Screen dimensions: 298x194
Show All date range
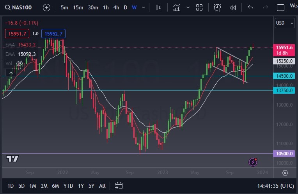point(102,186)
